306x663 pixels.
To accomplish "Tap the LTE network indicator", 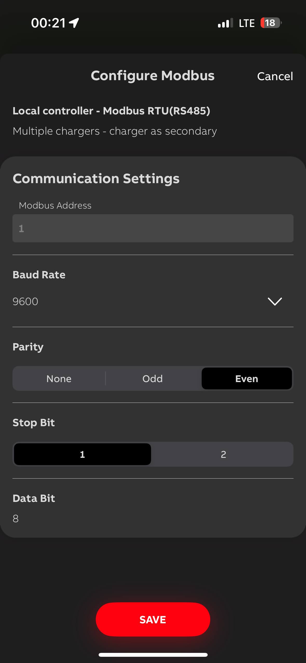I will (x=247, y=23).
